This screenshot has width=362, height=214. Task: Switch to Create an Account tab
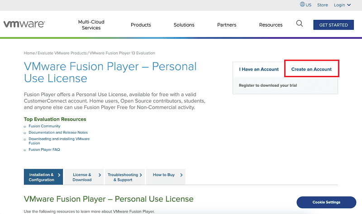(311, 69)
